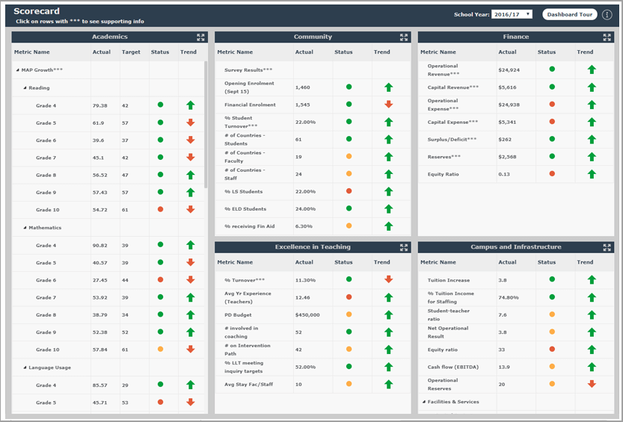Click the Community Actual column header

point(304,52)
